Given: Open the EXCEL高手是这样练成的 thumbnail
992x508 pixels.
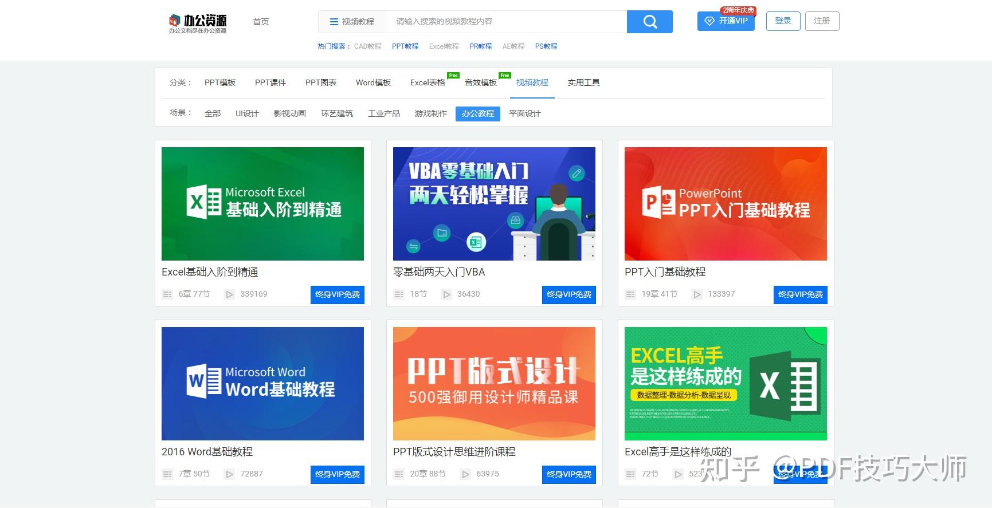Looking at the screenshot, I should [726, 384].
